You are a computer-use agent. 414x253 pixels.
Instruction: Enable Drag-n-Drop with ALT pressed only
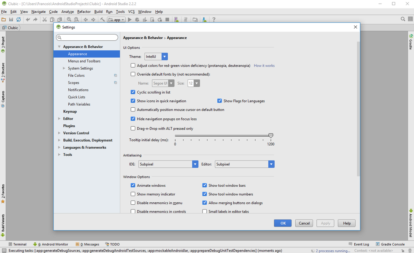coord(133,128)
